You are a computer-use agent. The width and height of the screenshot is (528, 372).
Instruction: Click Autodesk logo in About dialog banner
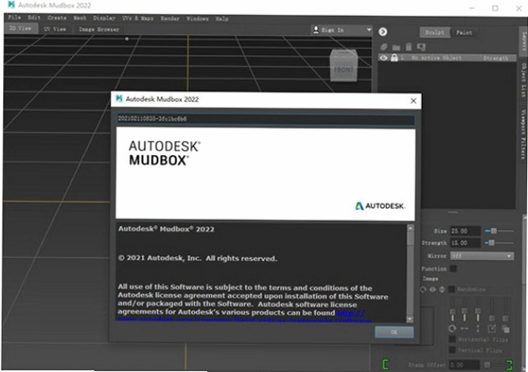coord(380,206)
